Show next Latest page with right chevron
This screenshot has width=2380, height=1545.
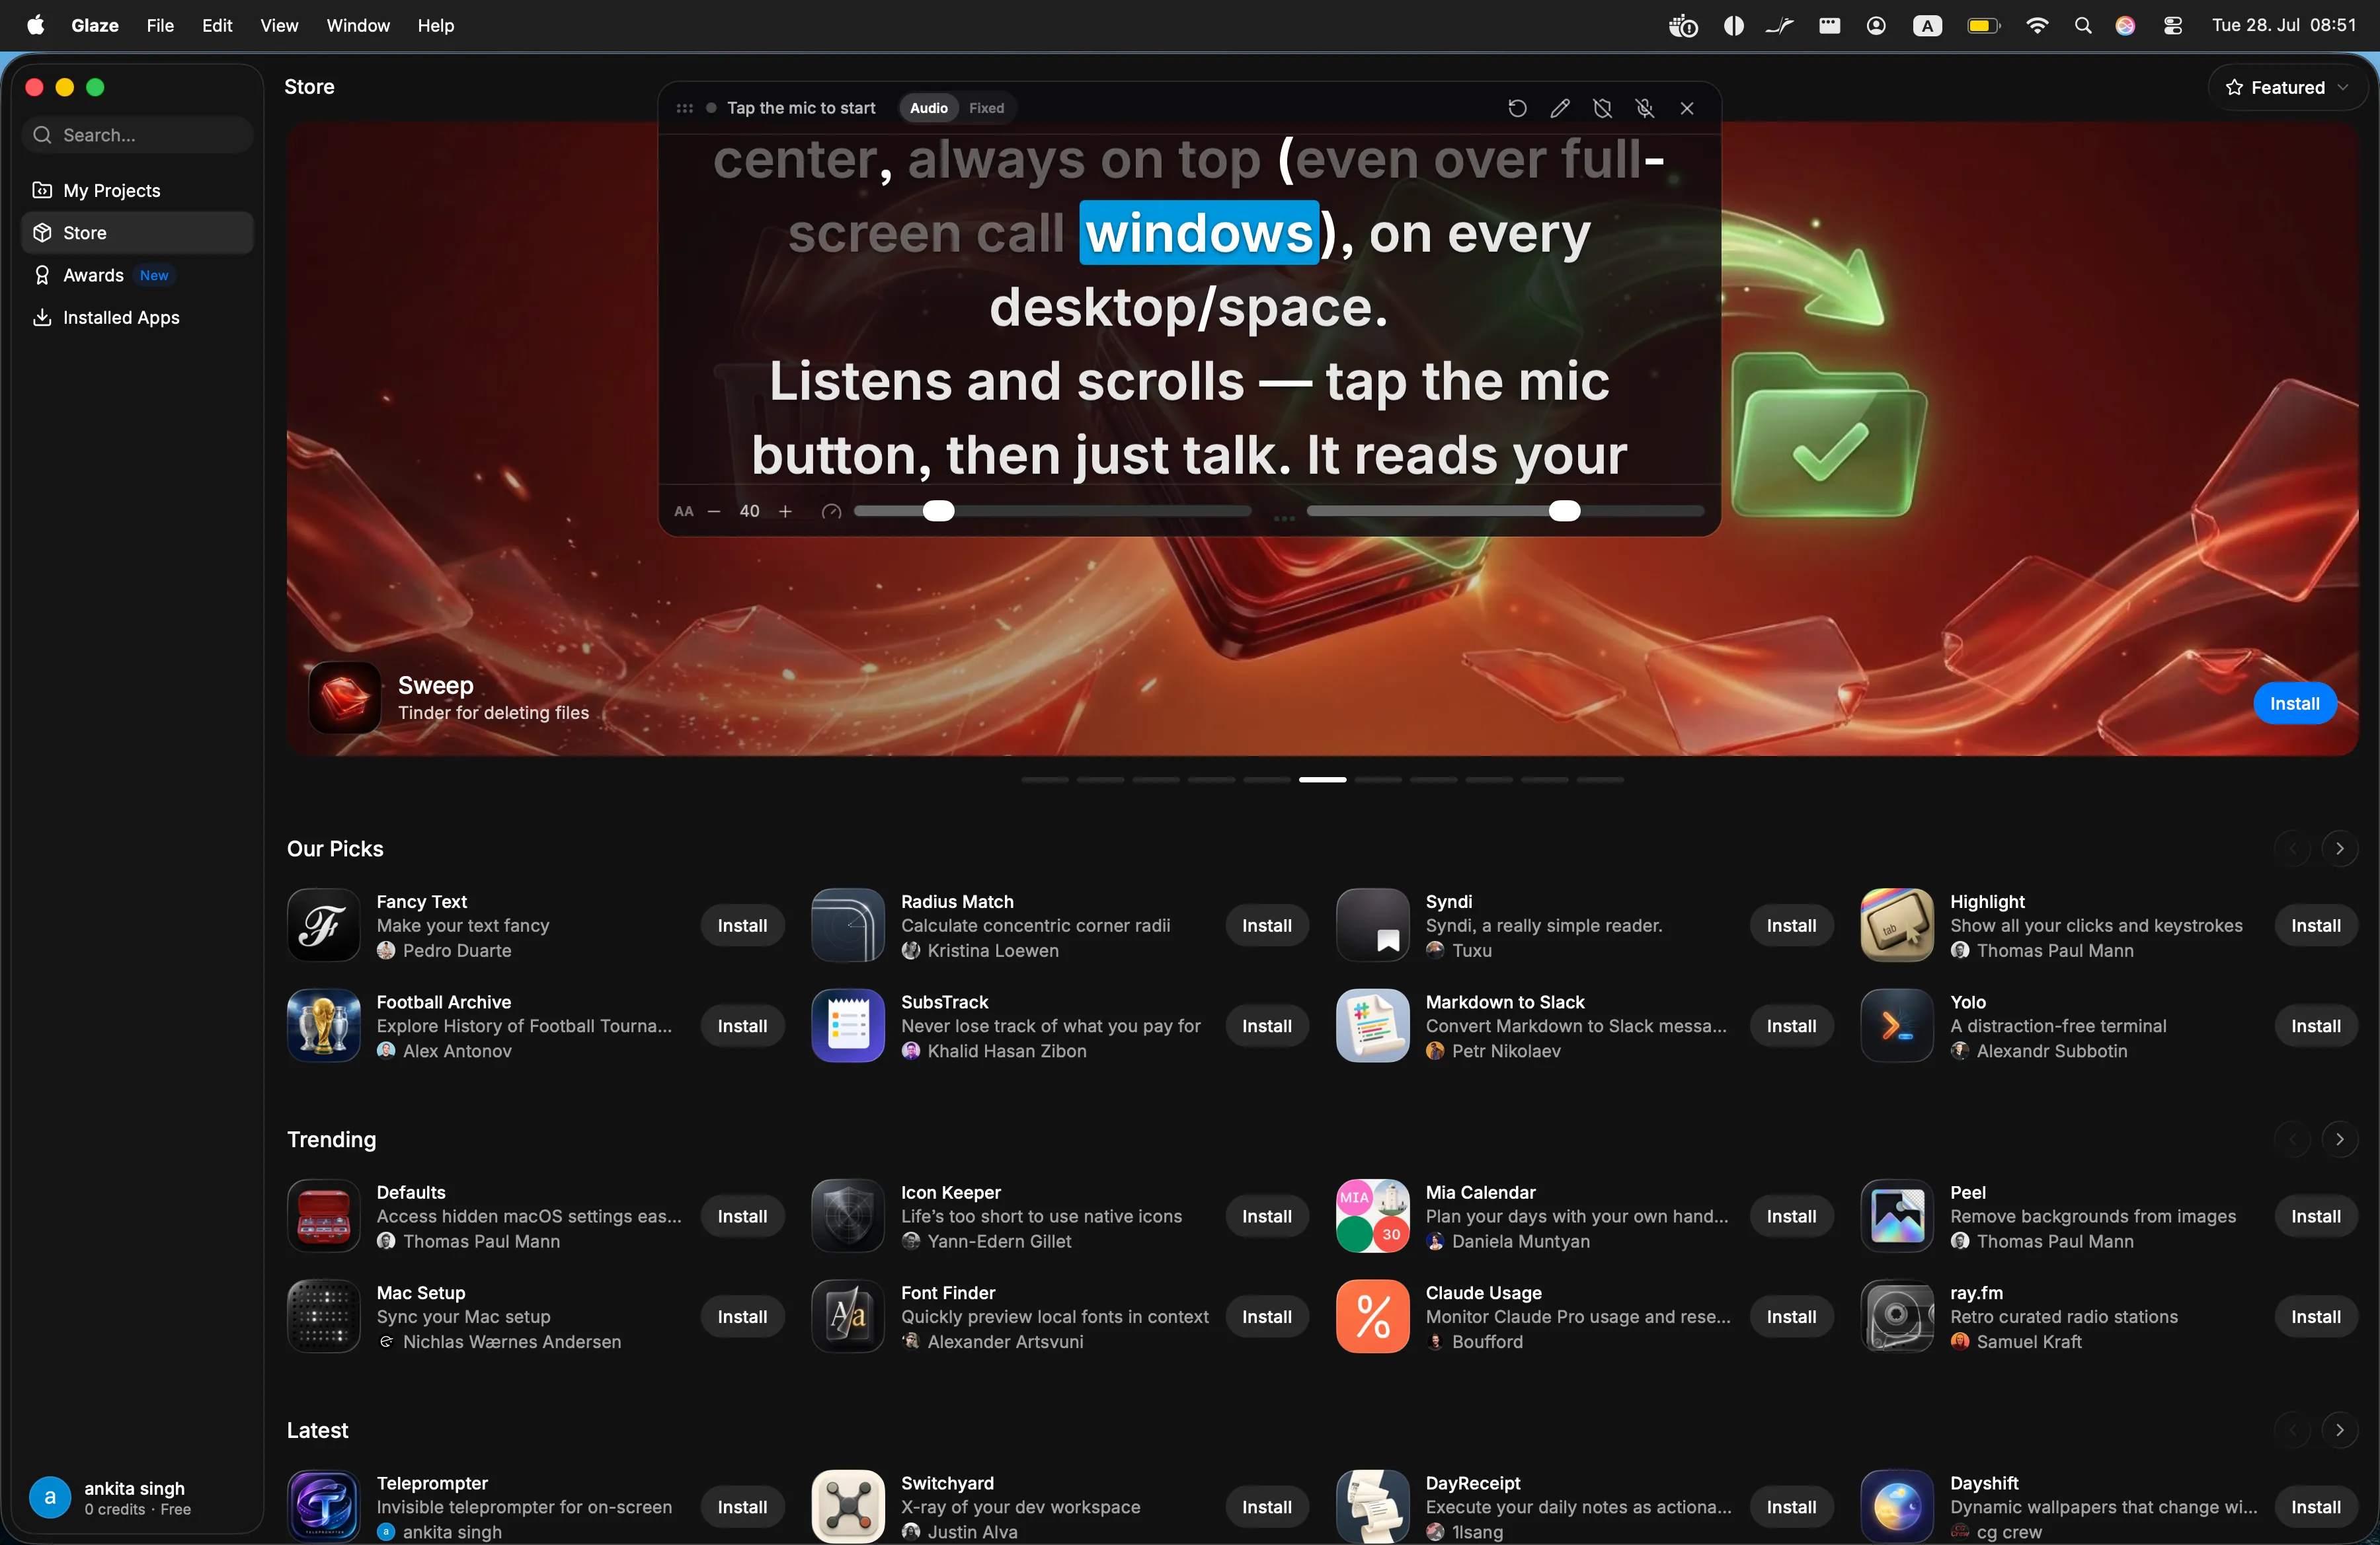2339,1430
